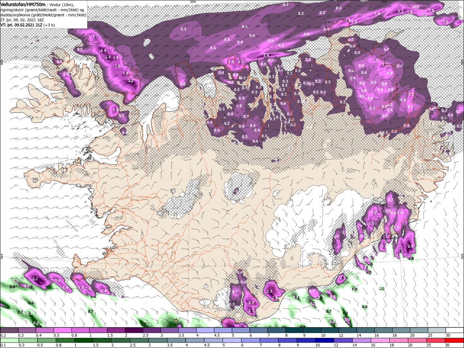This screenshot has height=348, width=464.
Task: Click the '2.5' label in top legend row
Action: pos(145,335)
